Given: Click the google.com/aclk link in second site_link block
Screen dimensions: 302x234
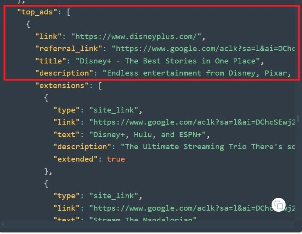Looking at the screenshot, I should tap(192, 208).
